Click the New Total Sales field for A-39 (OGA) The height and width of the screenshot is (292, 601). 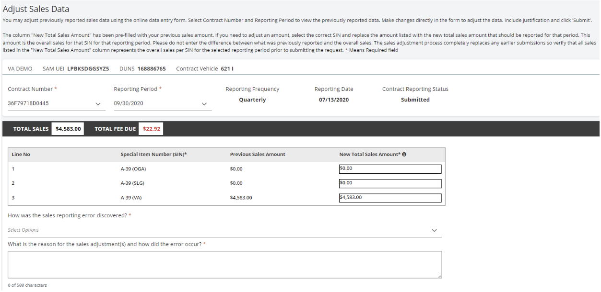coord(390,168)
